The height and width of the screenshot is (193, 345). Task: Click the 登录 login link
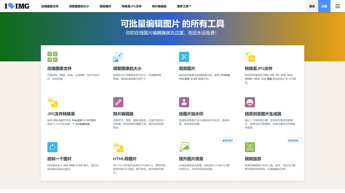312,6
